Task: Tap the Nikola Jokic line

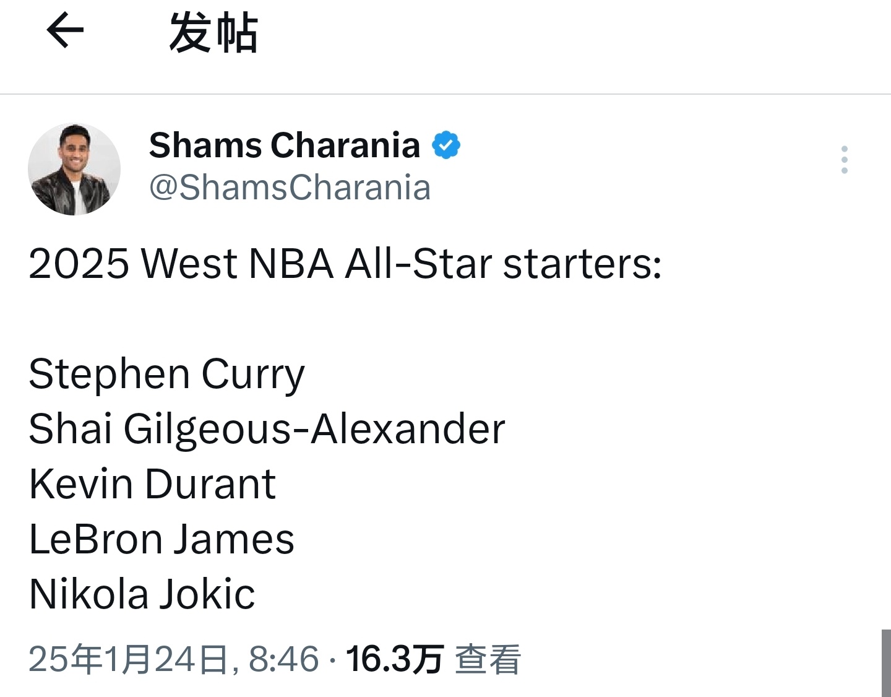Action: [142, 594]
